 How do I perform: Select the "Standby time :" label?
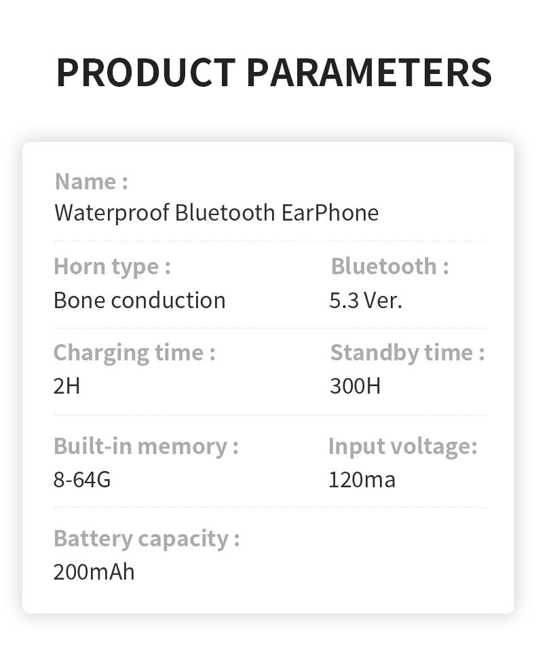[407, 352]
